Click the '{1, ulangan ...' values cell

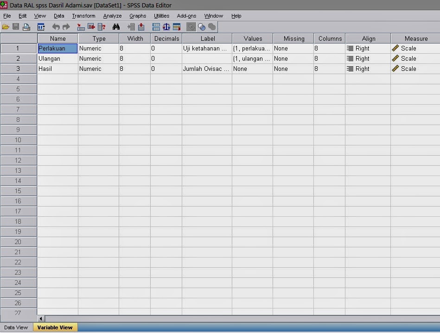[x=252, y=58]
